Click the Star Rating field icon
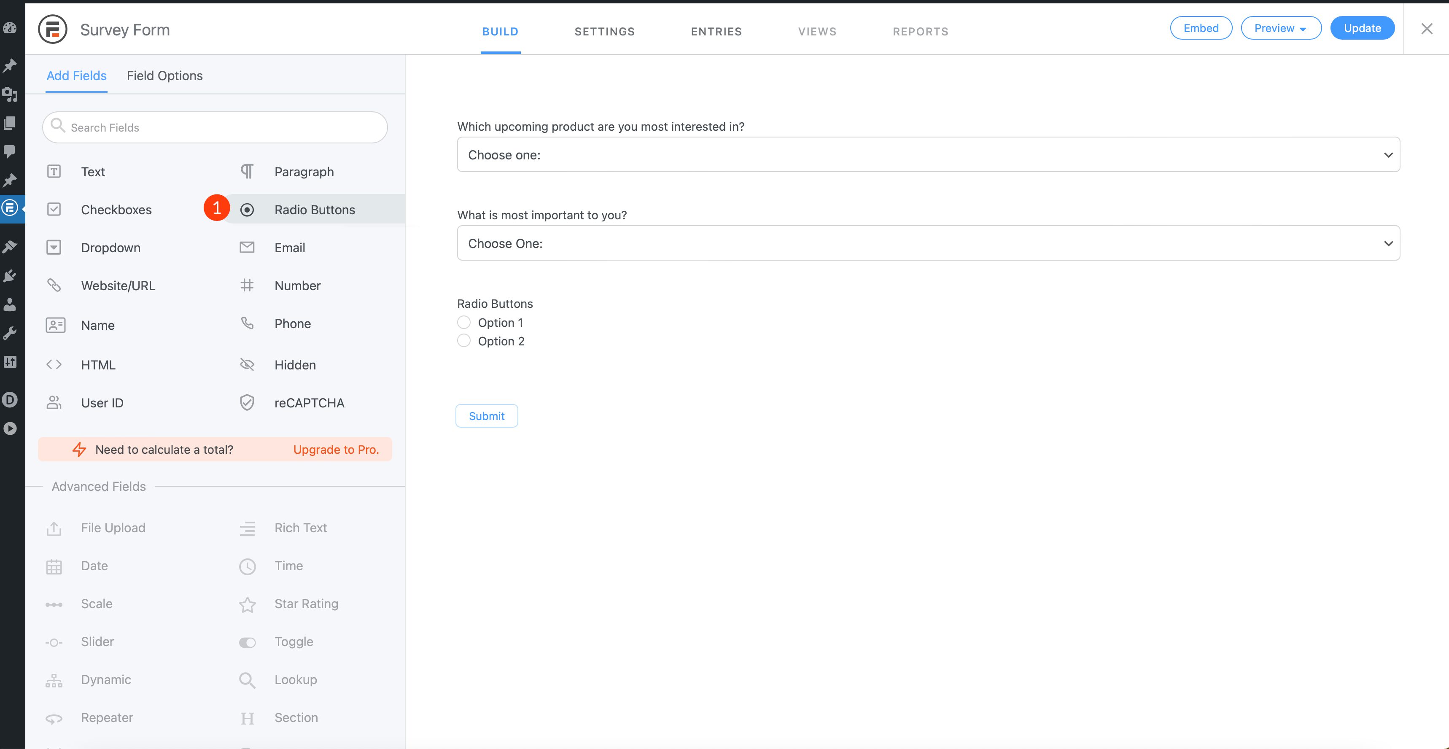The image size is (1449, 749). (x=246, y=603)
